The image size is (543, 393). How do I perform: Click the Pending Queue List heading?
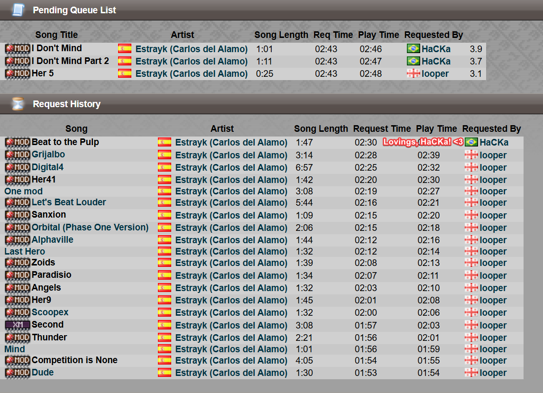point(74,10)
